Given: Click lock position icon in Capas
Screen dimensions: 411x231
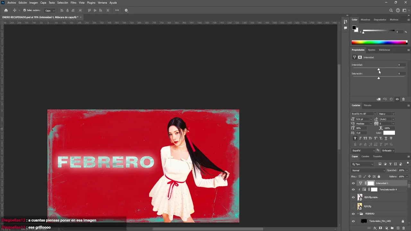Looking at the screenshot, I should pos(369,176).
